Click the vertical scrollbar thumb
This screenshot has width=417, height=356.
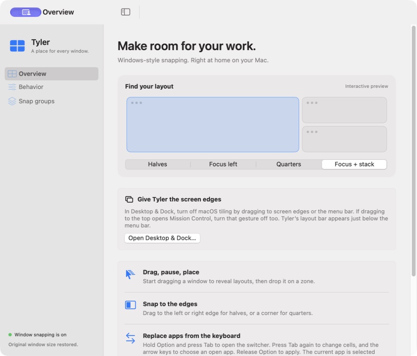pos(414,151)
